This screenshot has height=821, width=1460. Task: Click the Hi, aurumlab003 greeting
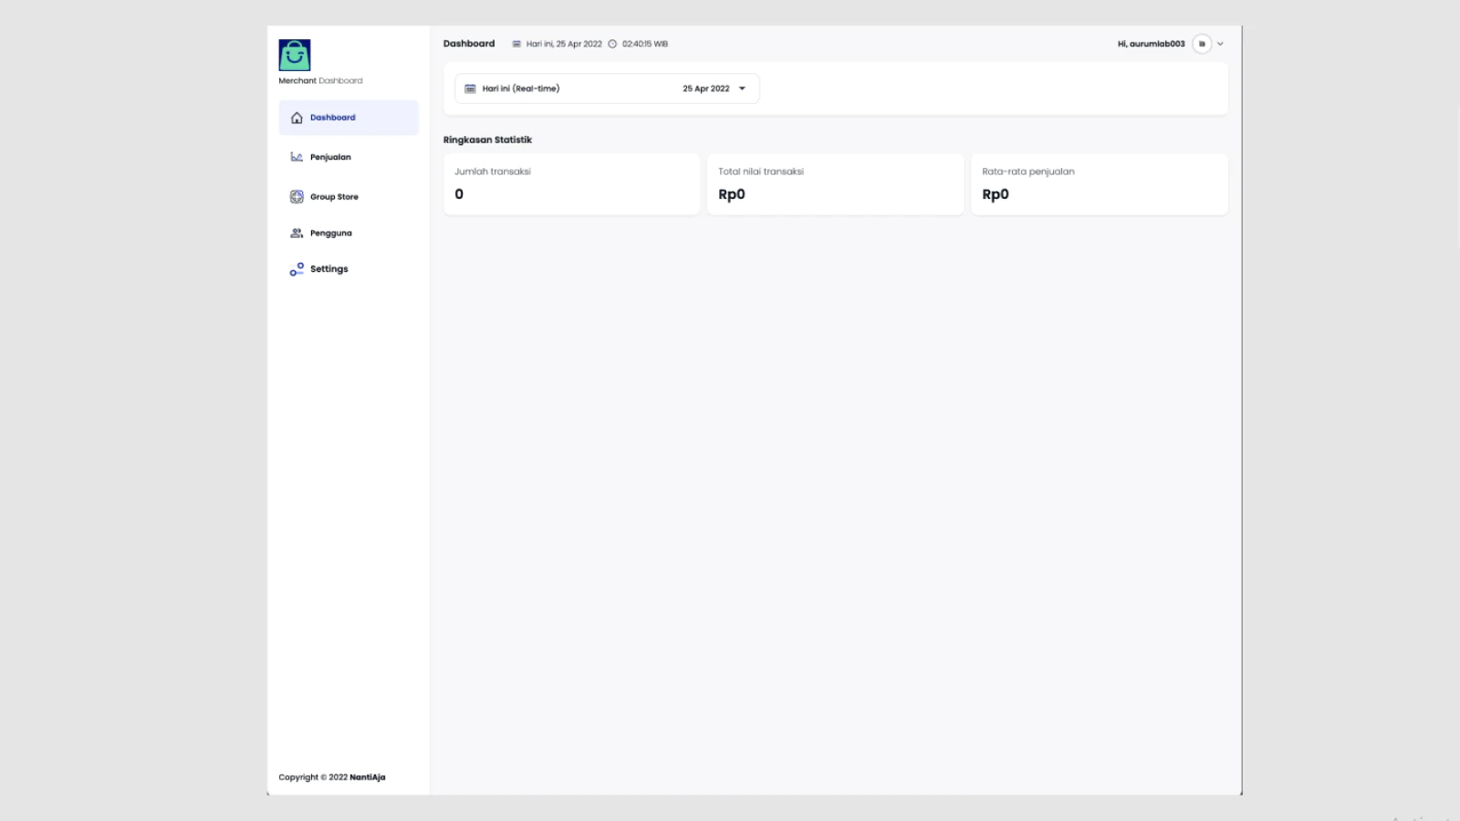click(1151, 44)
